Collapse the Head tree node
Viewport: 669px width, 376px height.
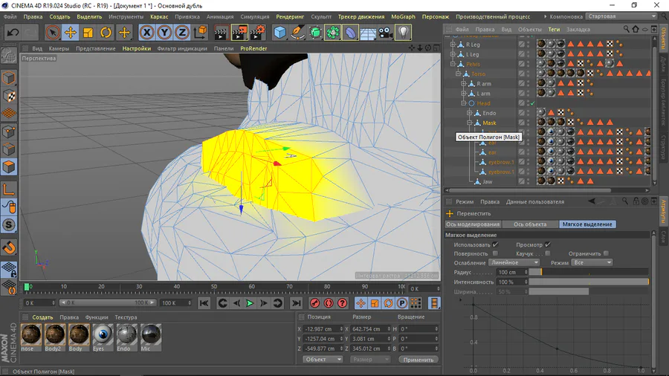(464, 103)
